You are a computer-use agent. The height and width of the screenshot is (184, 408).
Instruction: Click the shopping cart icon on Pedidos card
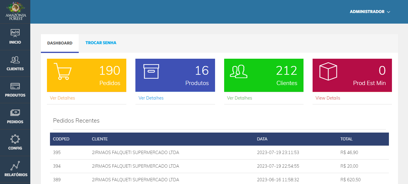62,71
